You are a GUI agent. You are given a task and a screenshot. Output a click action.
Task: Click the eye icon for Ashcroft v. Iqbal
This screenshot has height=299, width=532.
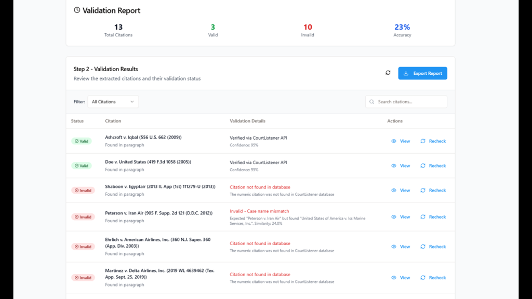coord(394,141)
